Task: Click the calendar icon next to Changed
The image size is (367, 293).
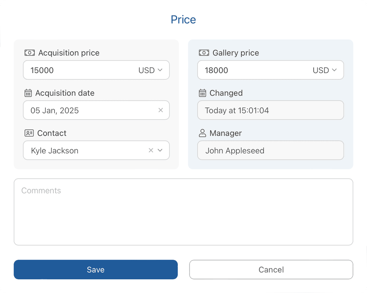Action: pyautogui.click(x=202, y=93)
